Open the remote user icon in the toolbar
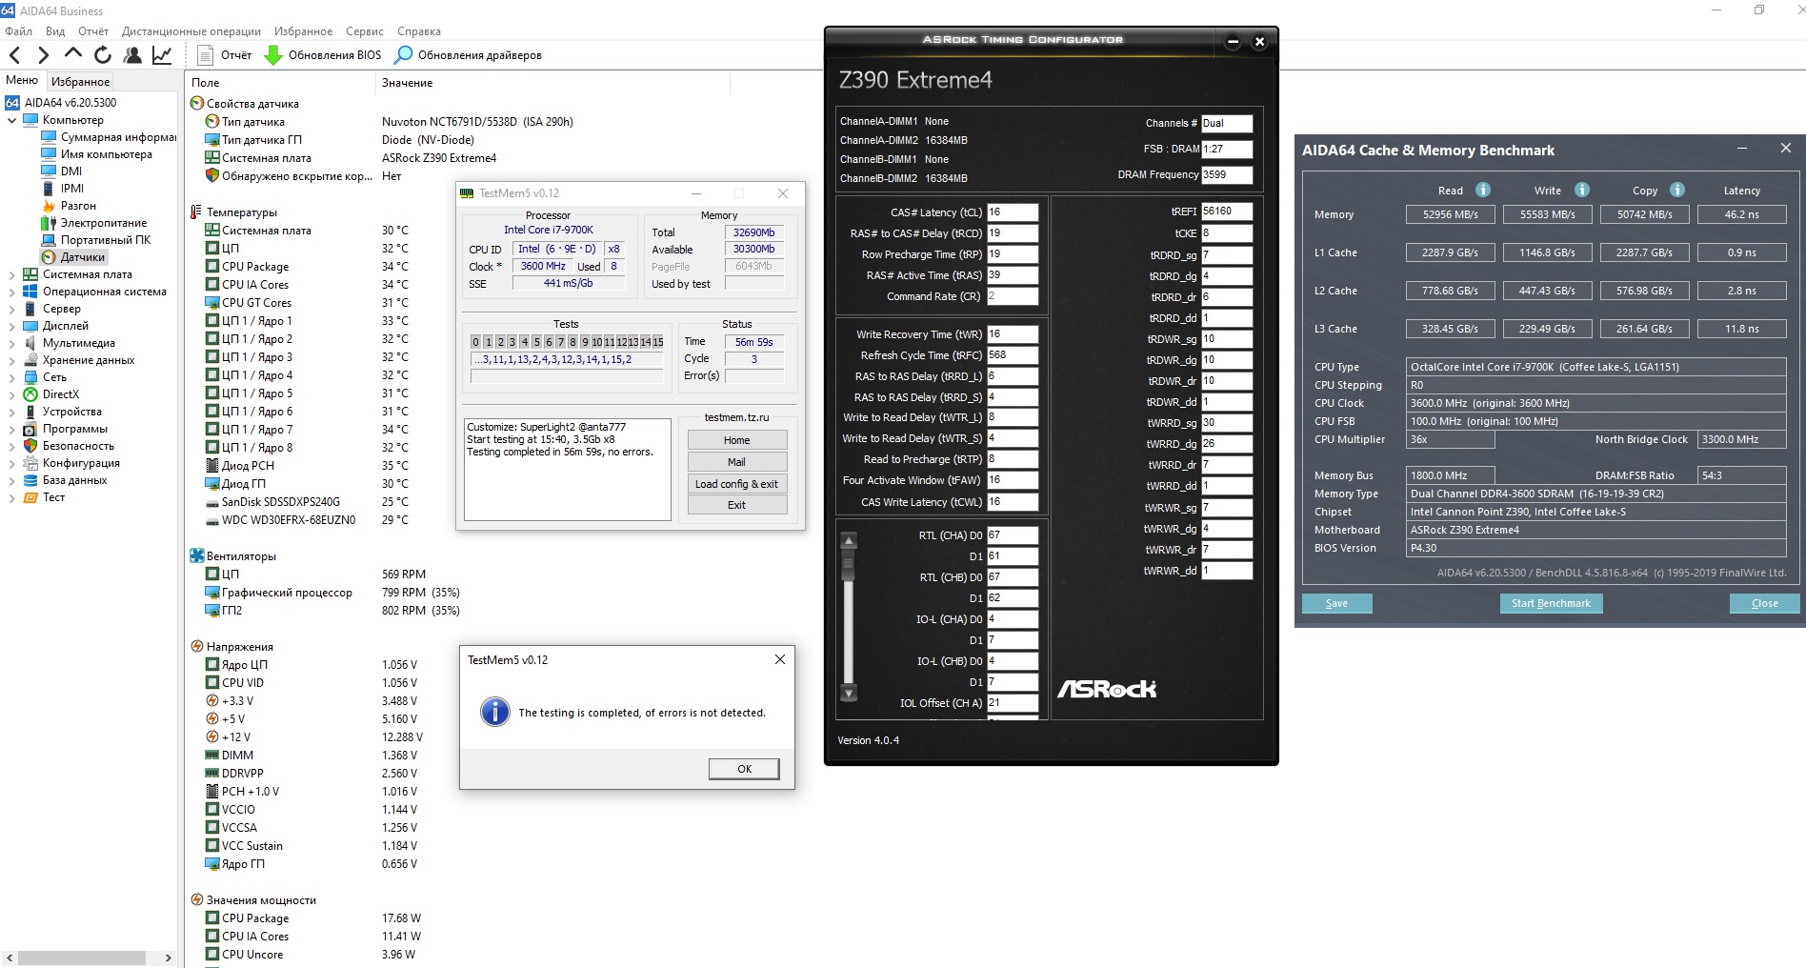Viewport: 1806px width, 968px height. (x=132, y=55)
